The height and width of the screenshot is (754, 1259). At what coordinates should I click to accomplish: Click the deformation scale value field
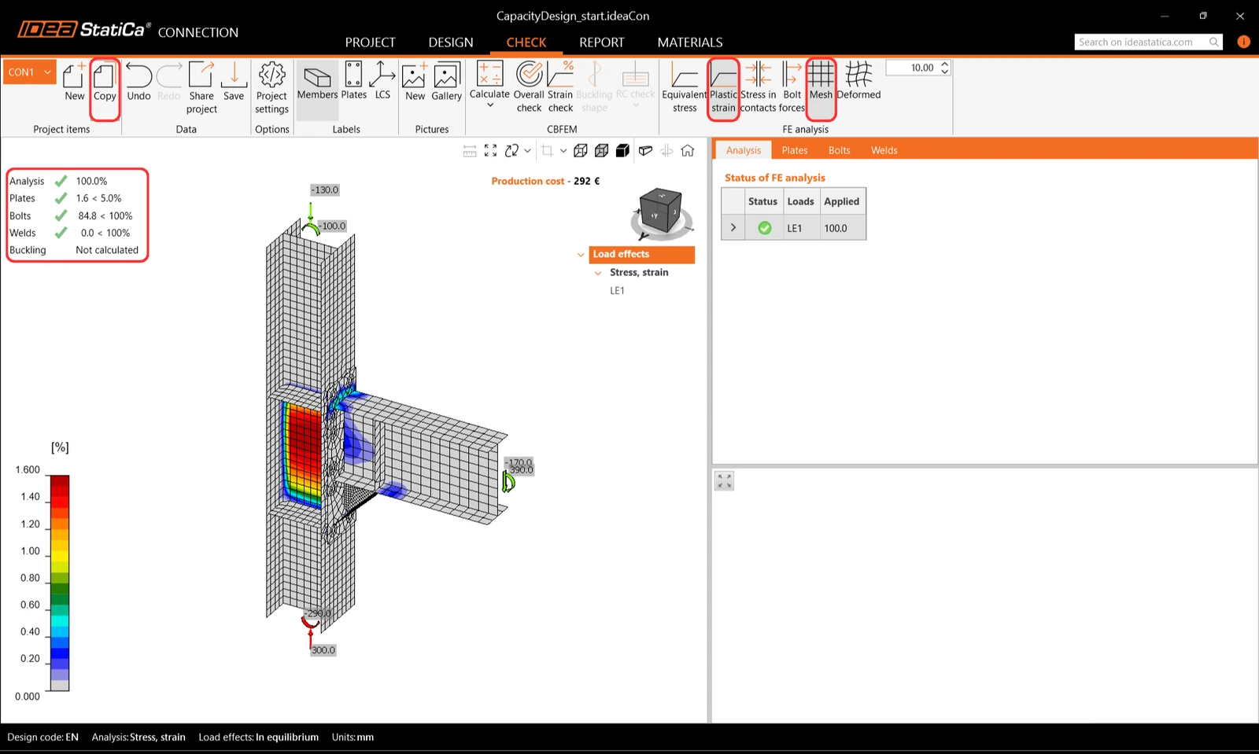(x=913, y=68)
